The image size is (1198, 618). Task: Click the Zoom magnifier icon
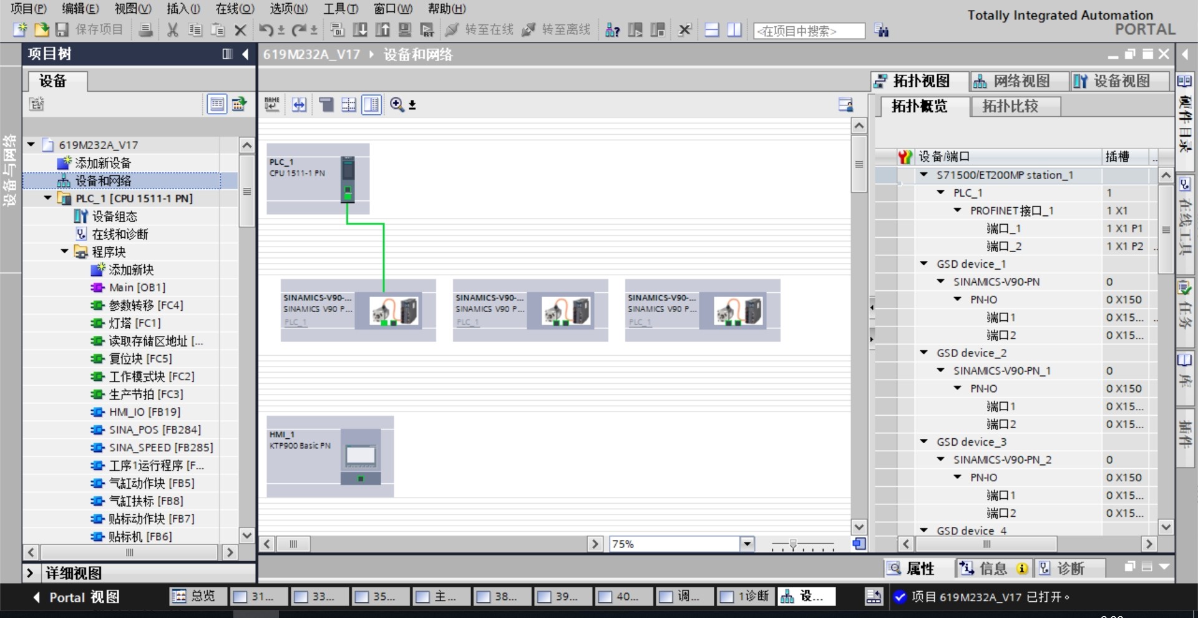tap(397, 104)
